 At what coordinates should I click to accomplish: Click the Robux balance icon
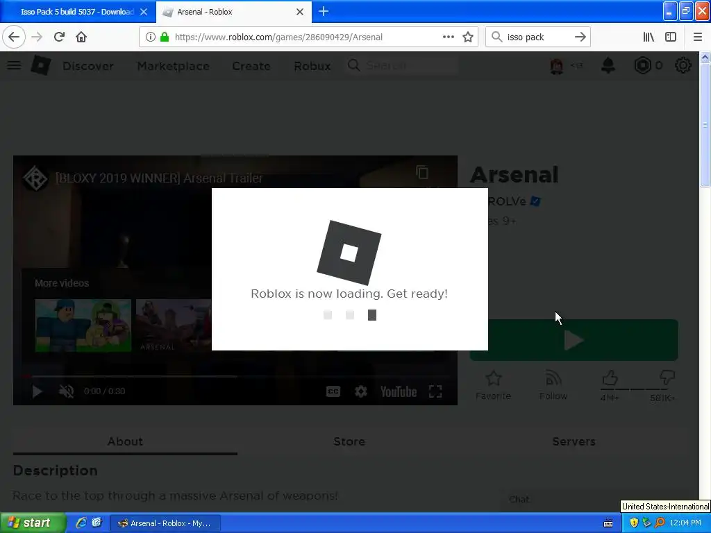pyautogui.click(x=642, y=66)
